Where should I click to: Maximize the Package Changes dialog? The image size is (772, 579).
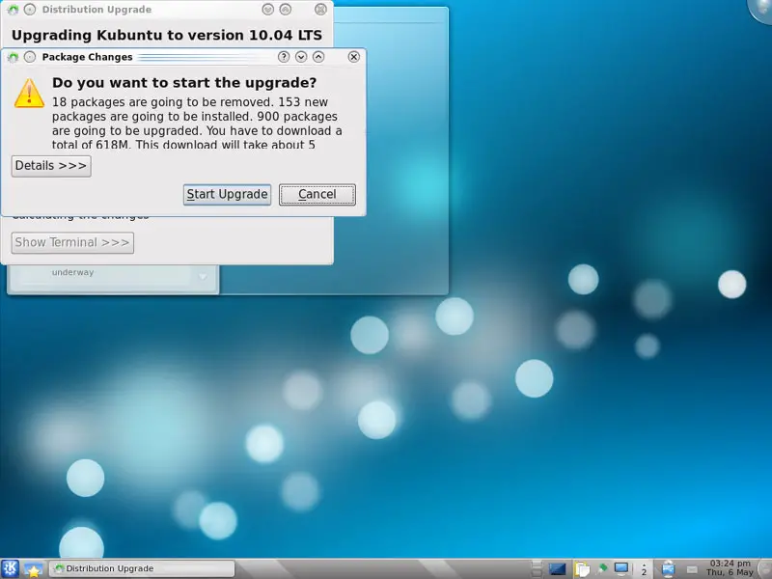(x=318, y=57)
